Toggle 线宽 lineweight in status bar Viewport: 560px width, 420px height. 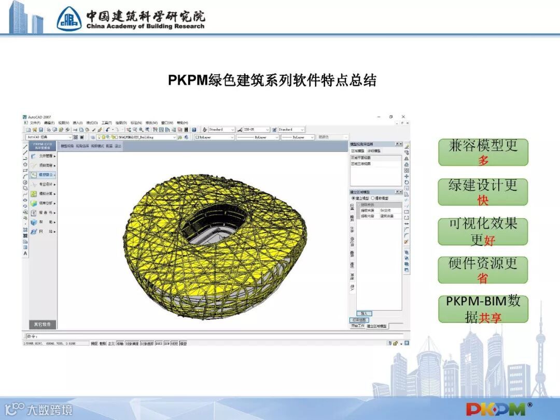pyautogui.click(x=175, y=344)
